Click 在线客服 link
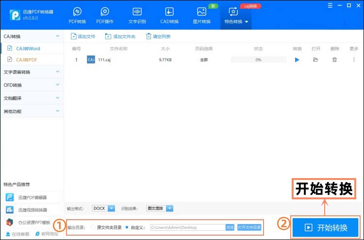The width and height of the screenshot is (364, 240). tap(17, 234)
